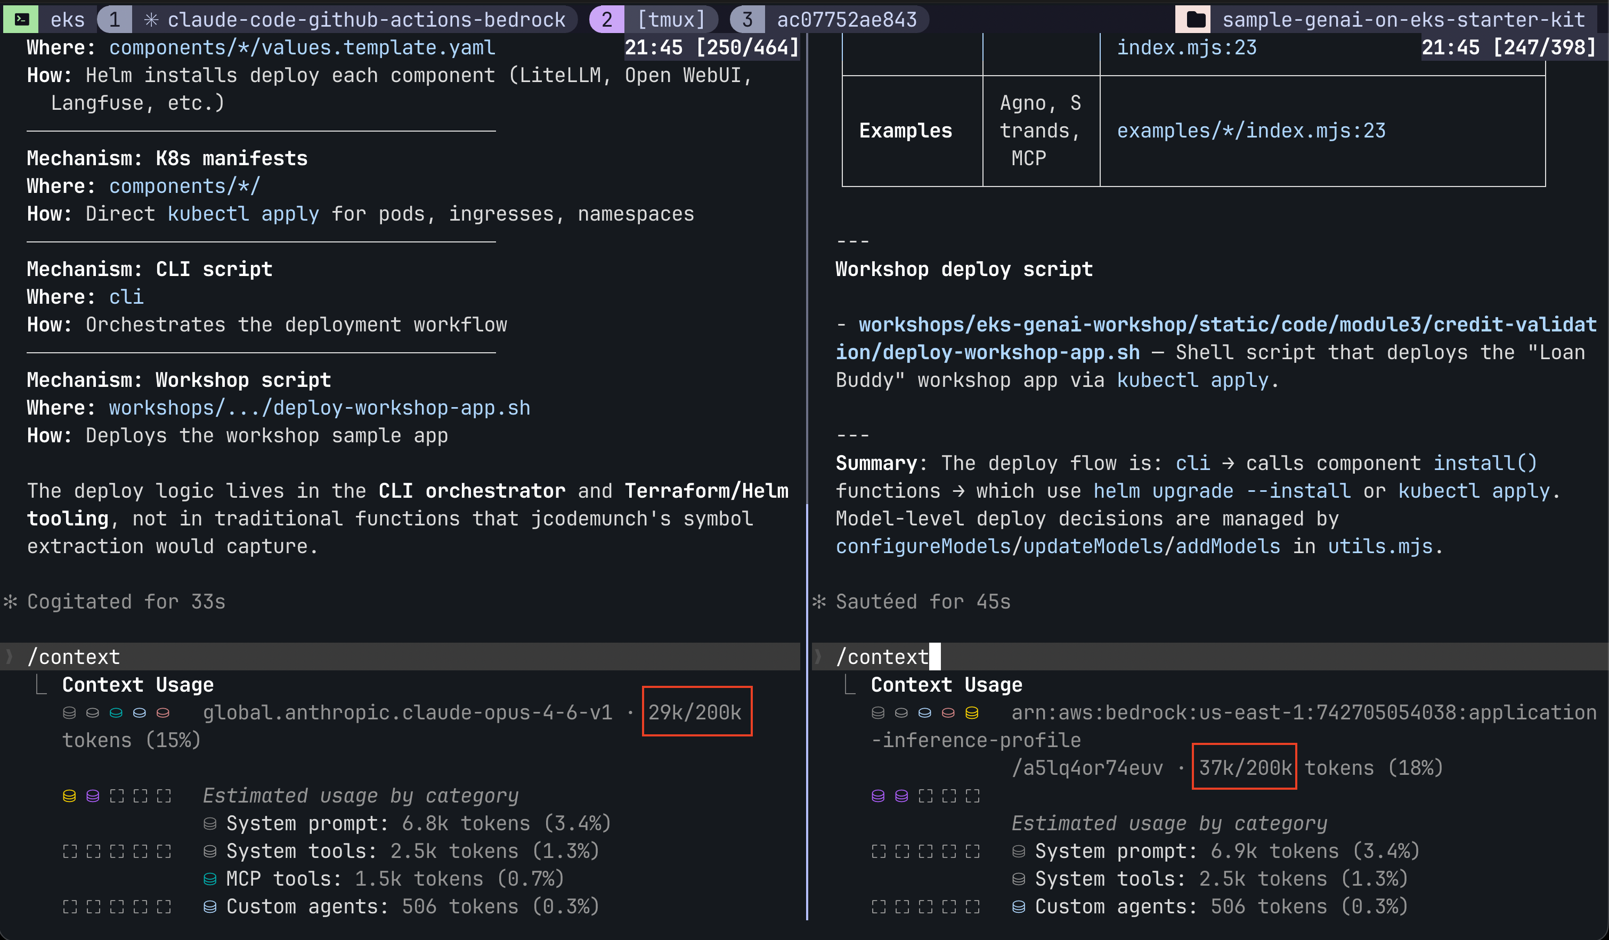This screenshot has width=1609, height=940.
Task: Click disk icon beside left pane Custom agents
Action: coord(209,907)
